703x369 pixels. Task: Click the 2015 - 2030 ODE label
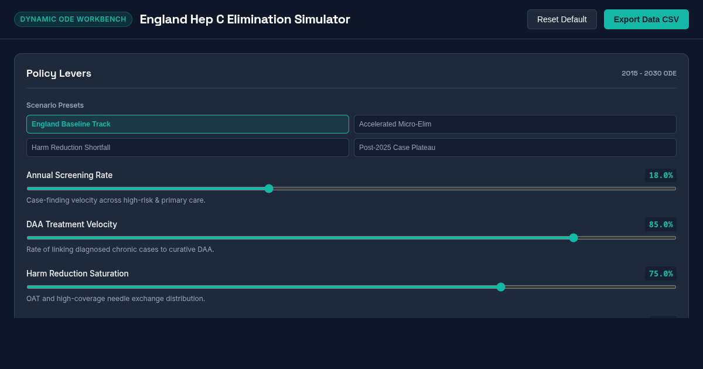tap(649, 73)
